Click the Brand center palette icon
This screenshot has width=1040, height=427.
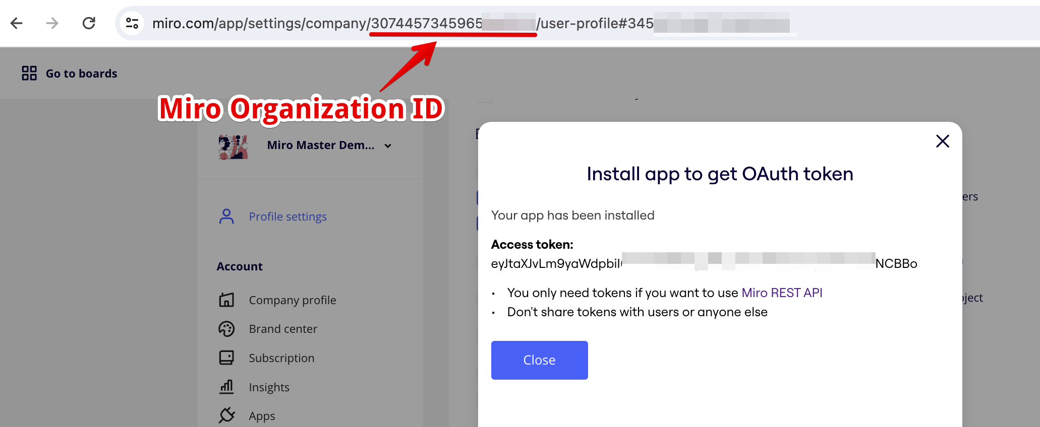226,329
